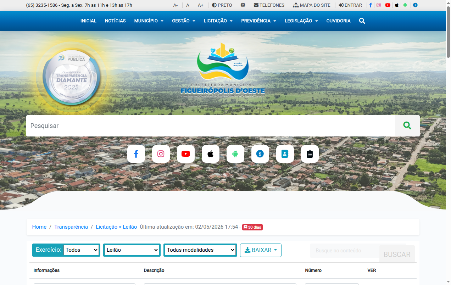Open the NOTÍCIAS menu item

[x=115, y=21]
